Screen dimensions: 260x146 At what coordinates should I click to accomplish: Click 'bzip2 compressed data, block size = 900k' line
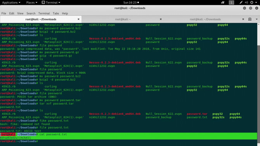click(43, 73)
